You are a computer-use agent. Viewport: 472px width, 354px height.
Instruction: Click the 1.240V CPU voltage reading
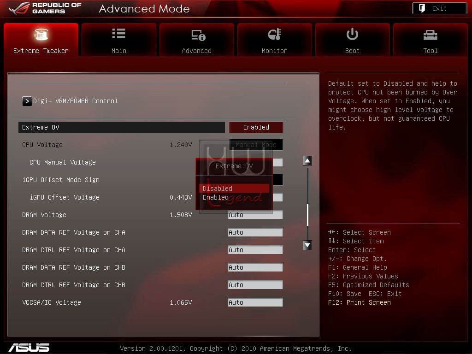click(x=181, y=145)
